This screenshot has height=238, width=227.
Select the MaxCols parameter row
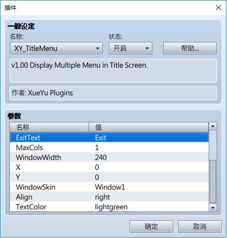[x=109, y=148]
